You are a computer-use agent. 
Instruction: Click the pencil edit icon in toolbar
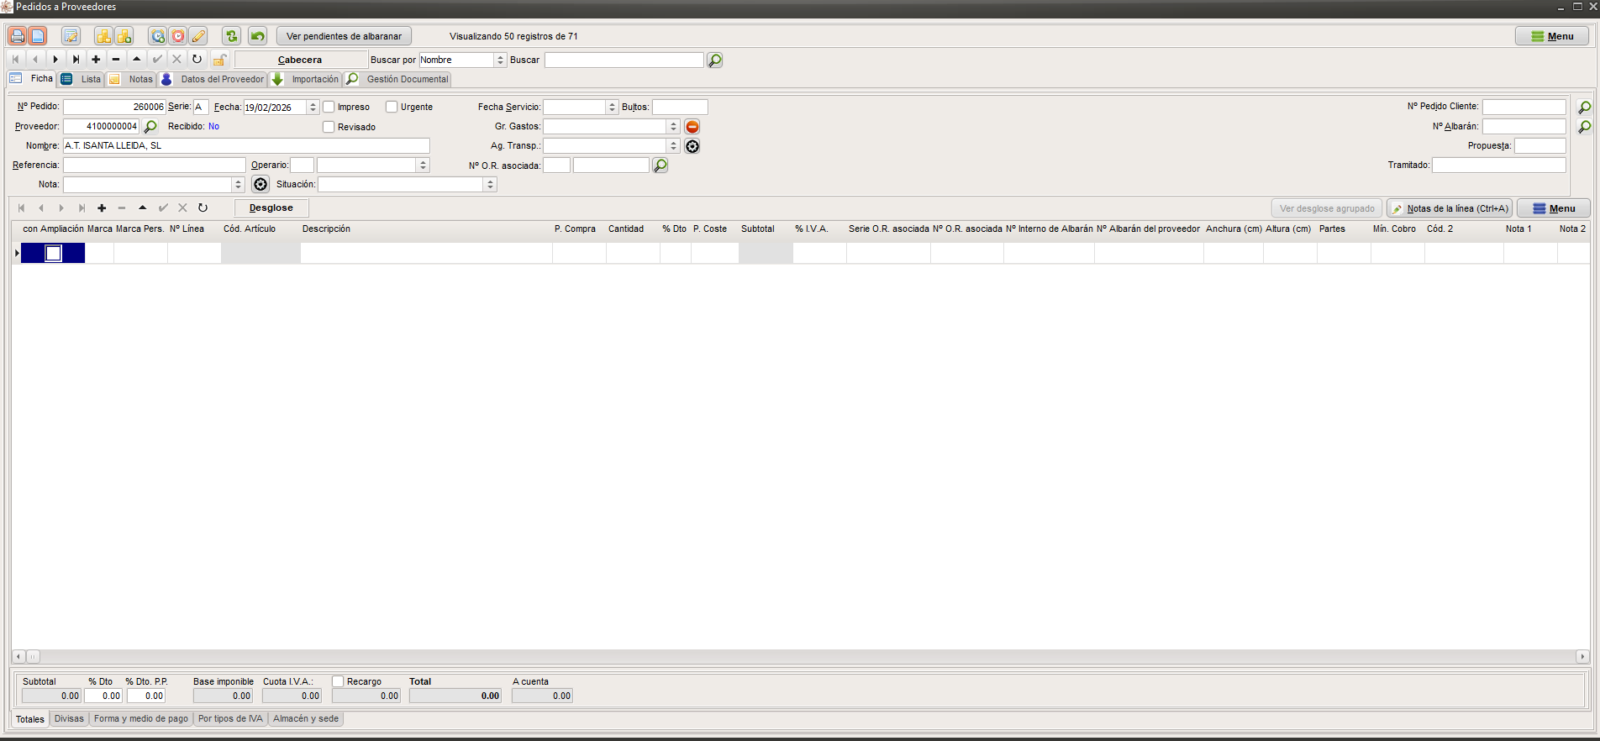click(198, 36)
